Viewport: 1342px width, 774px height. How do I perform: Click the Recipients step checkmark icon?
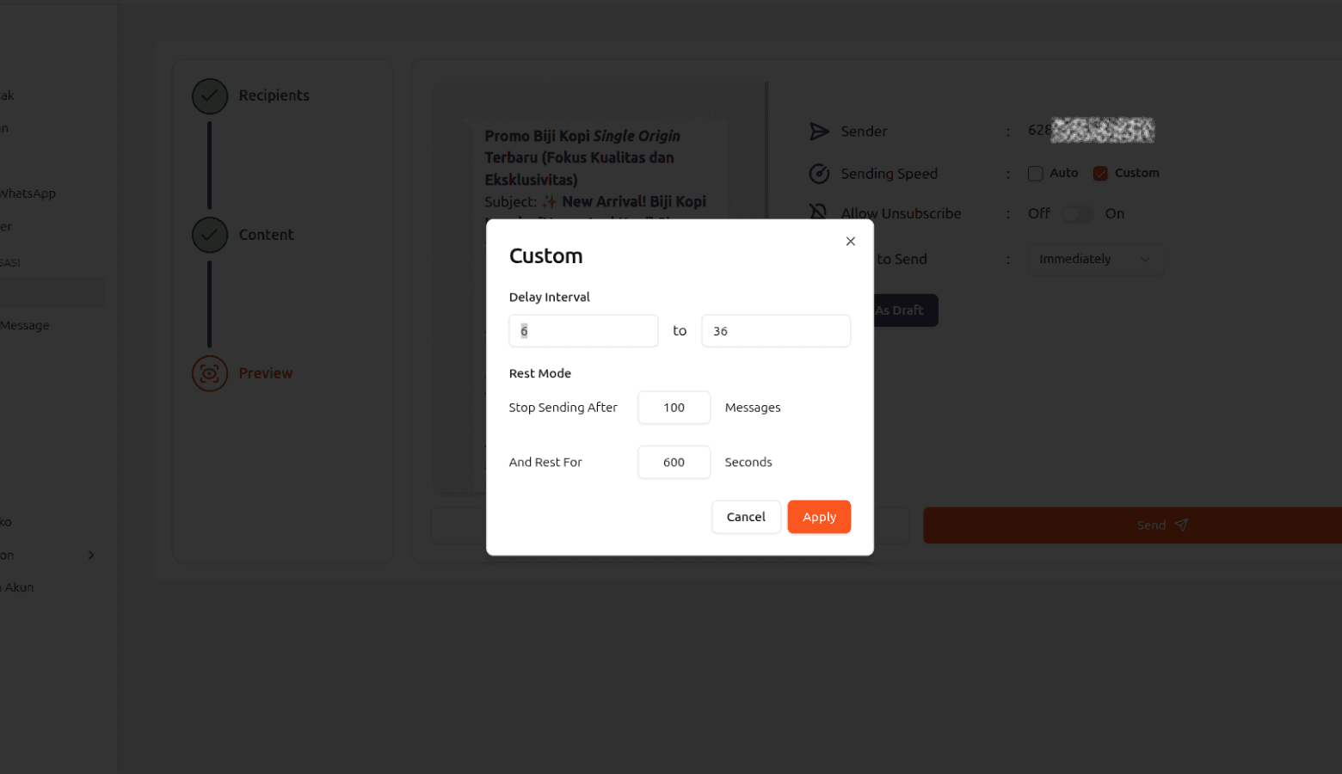pos(210,96)
